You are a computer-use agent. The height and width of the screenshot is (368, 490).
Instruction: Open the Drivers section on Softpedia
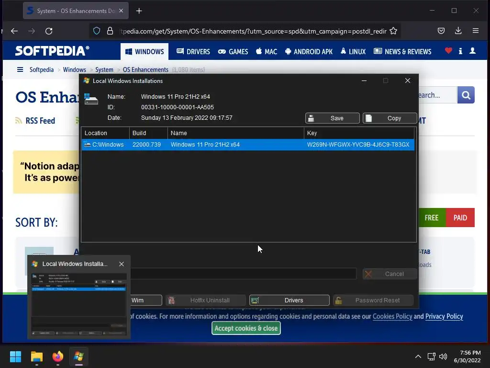click(193, 52)
